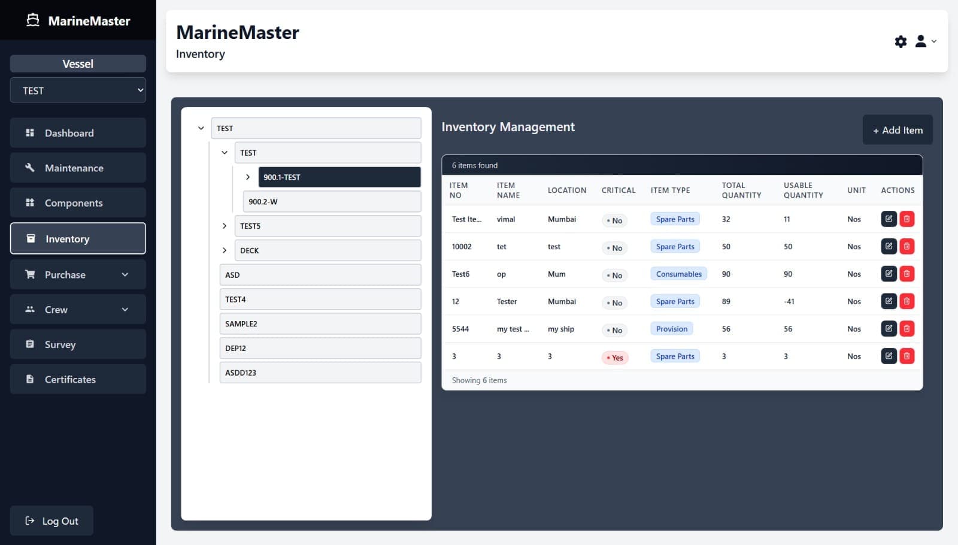Click the Survey clipboard icon
The width and height of the screenshot is (958, 545).
point(29,344)
